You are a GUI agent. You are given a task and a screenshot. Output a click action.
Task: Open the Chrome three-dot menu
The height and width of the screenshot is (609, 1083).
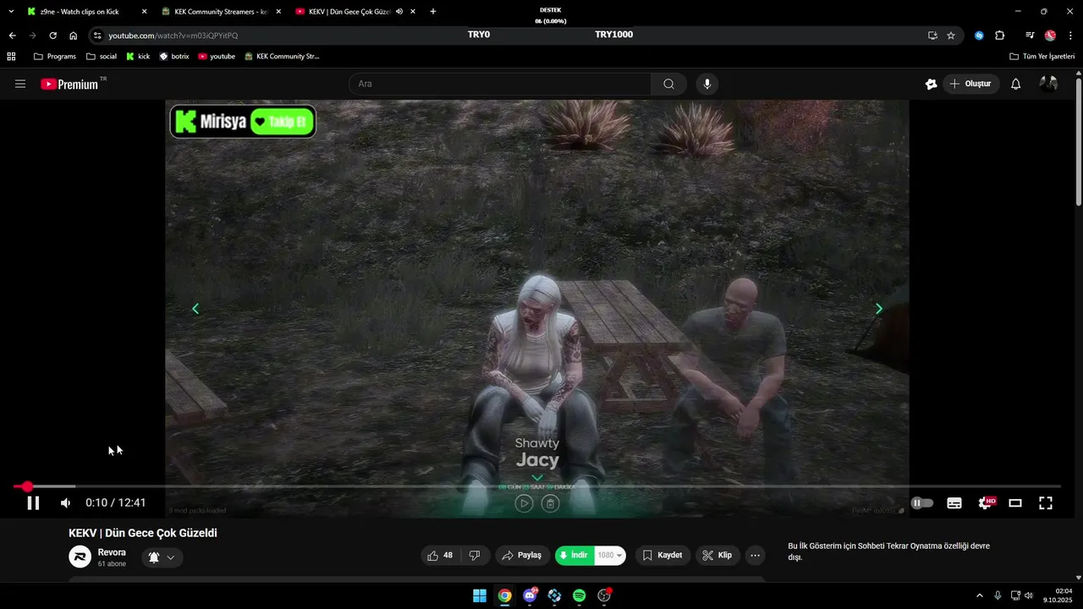click(x=1071, y=36)
